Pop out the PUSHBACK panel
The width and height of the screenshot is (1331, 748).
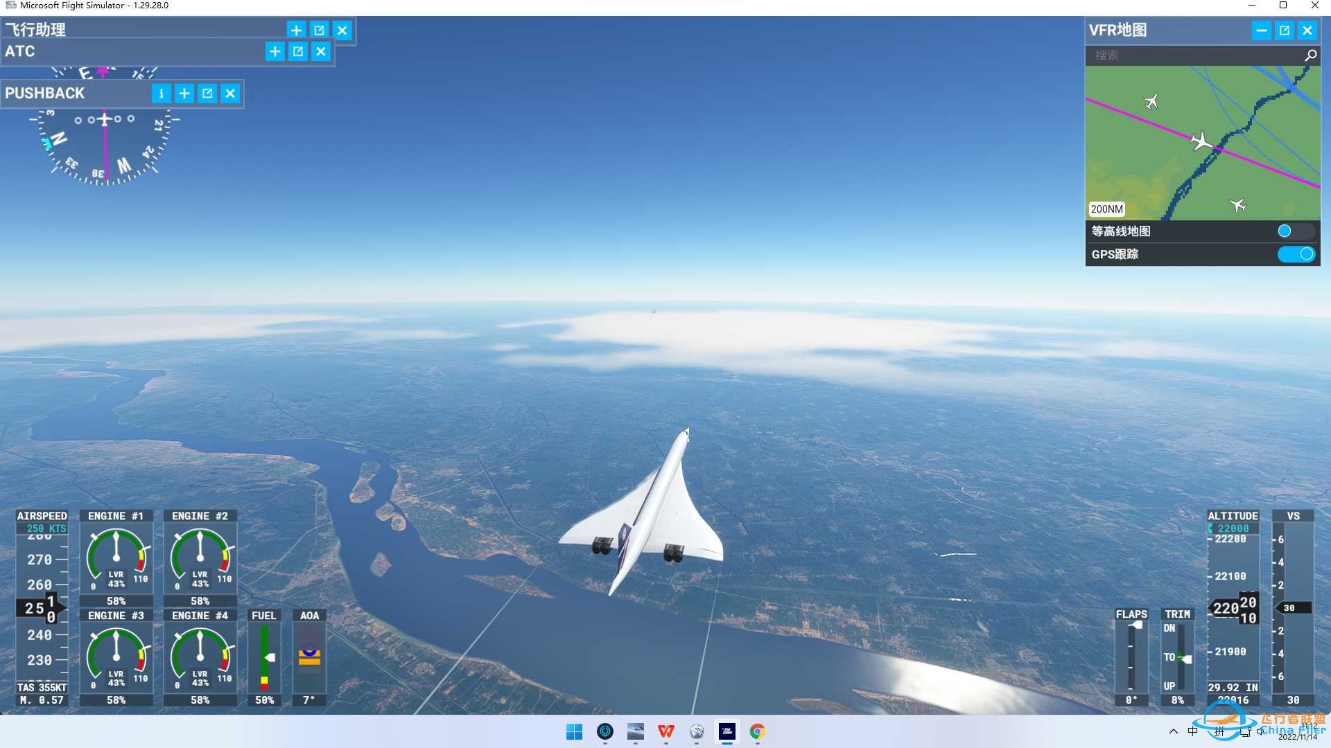point(207,93)
